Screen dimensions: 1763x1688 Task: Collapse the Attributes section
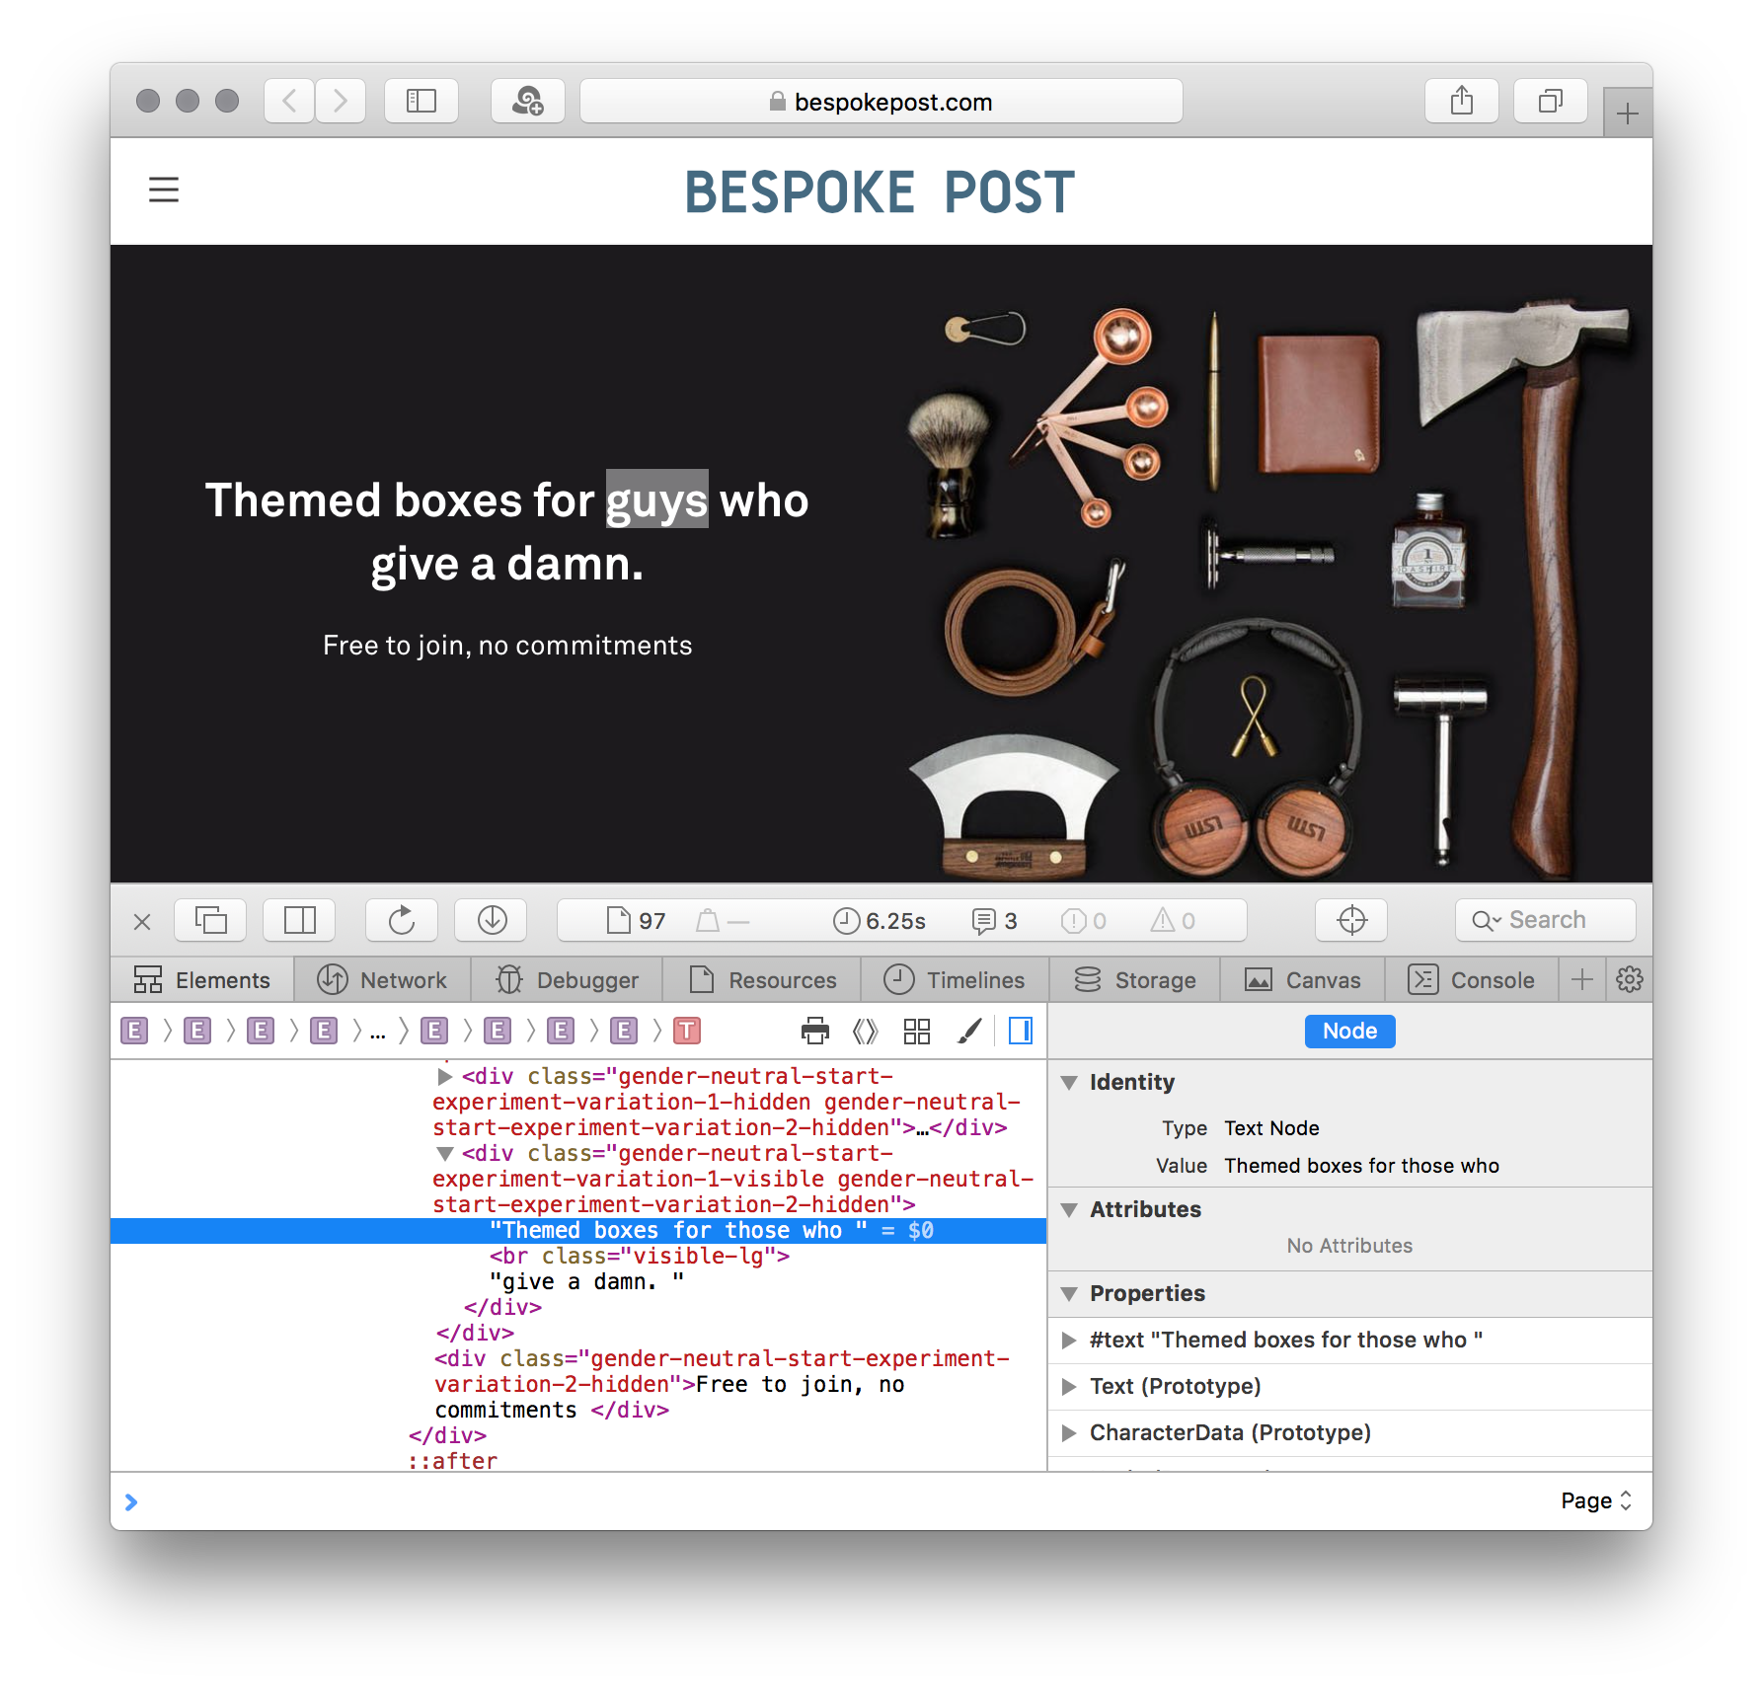click(1069, 1210)
